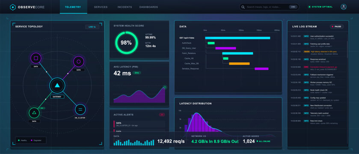Select the GET /api/v1/data trace bar
This screenshot has width=359, height=154.
(237, 38)
